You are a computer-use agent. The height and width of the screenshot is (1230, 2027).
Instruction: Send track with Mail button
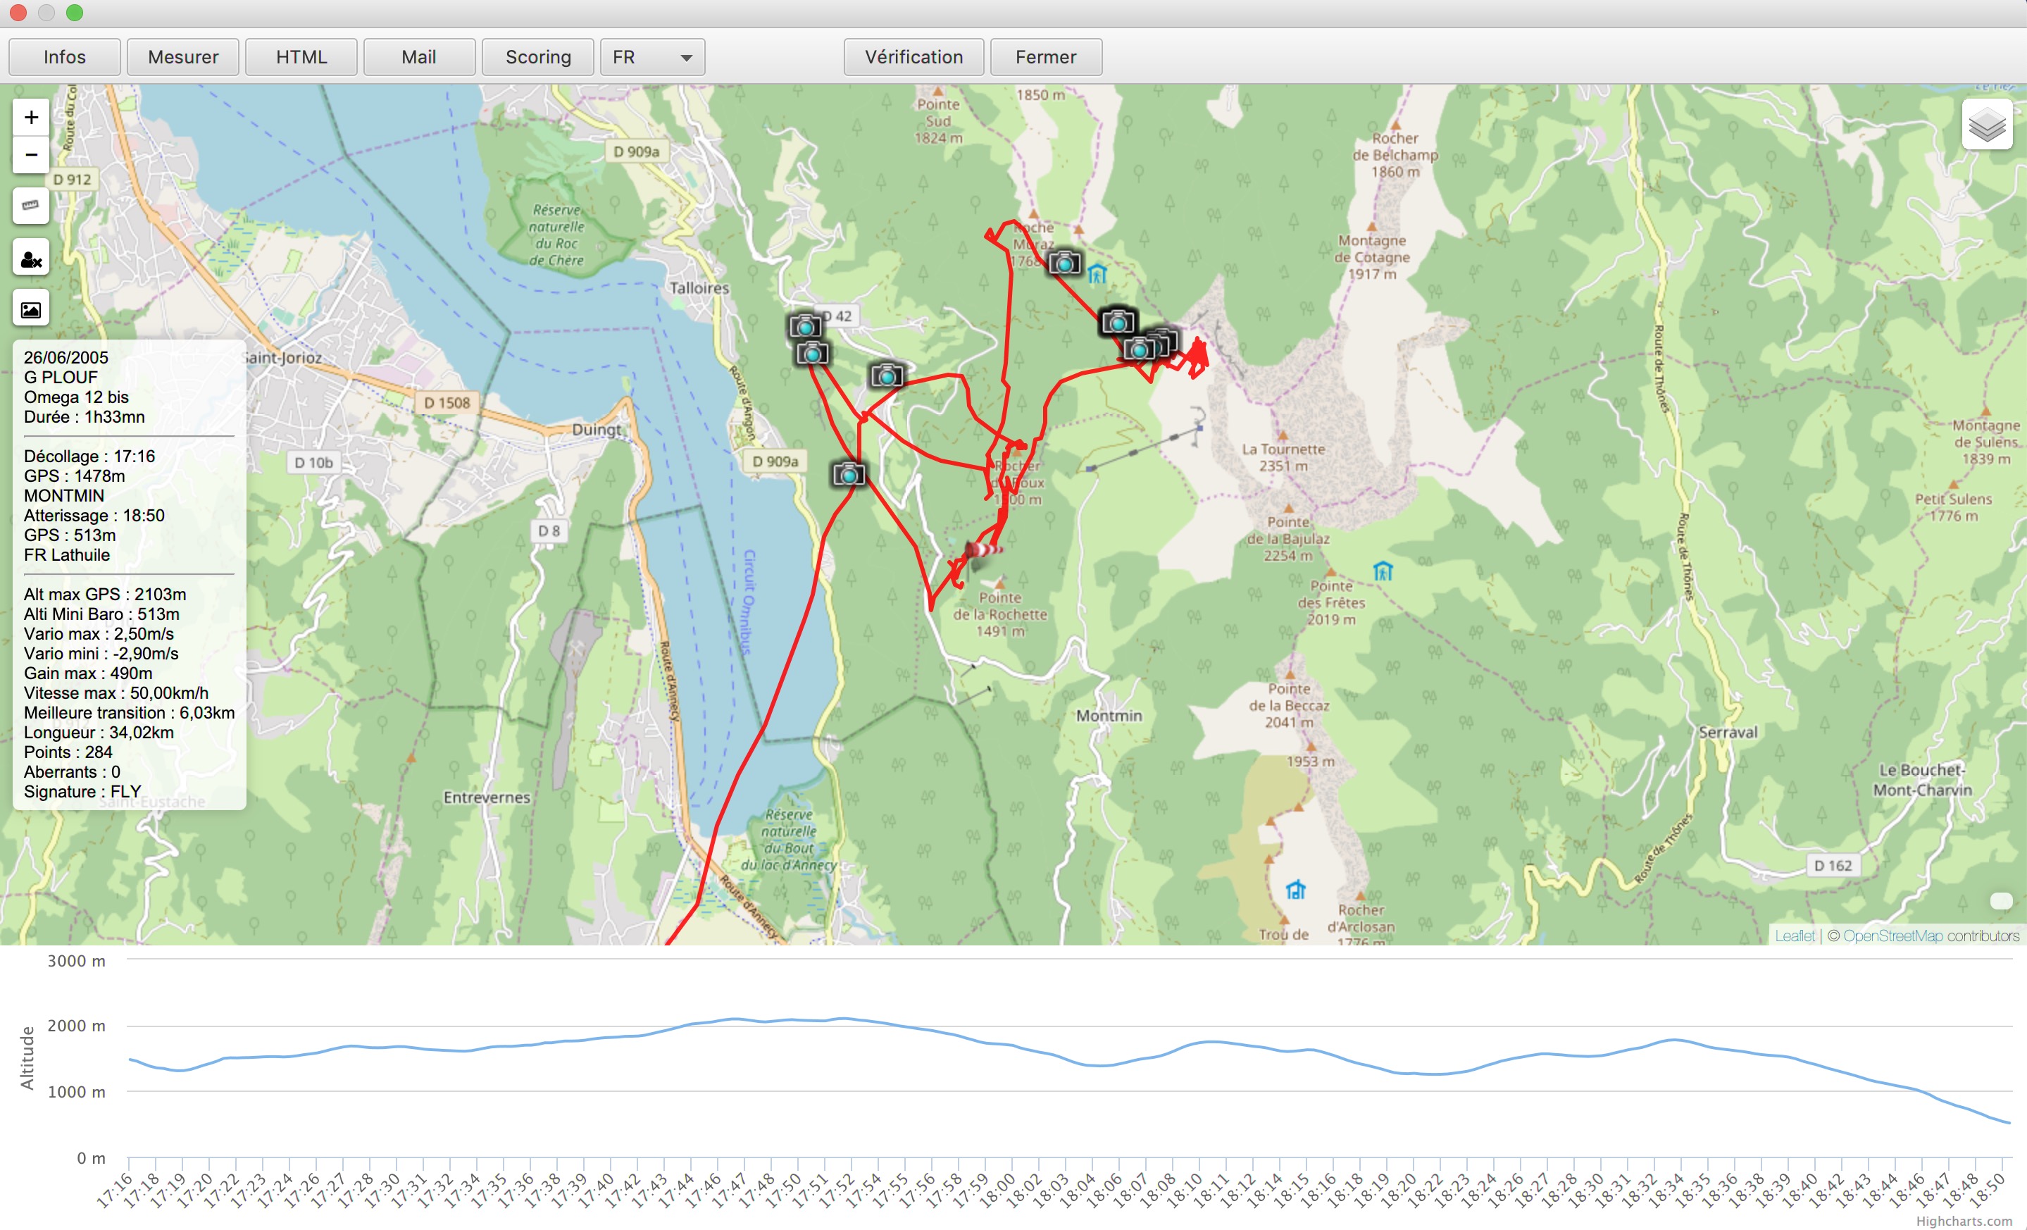(x=419, y=57)
